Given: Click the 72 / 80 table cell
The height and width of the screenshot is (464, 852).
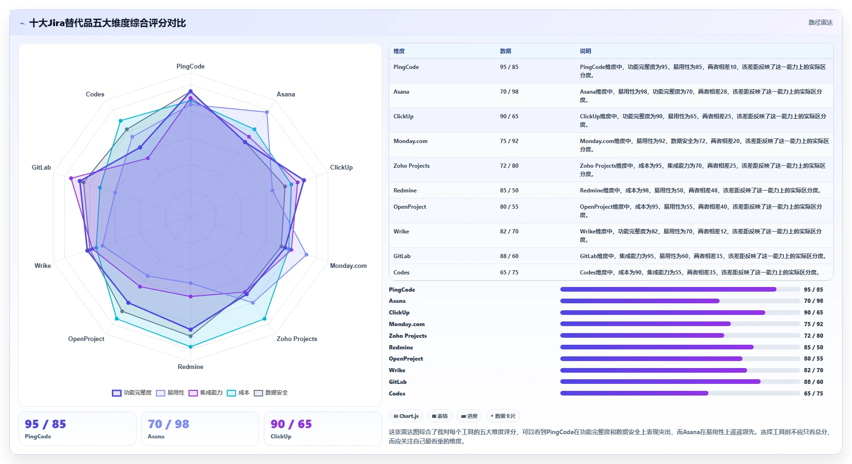Looking at the screenshot, I should click(x=509, y=166).
